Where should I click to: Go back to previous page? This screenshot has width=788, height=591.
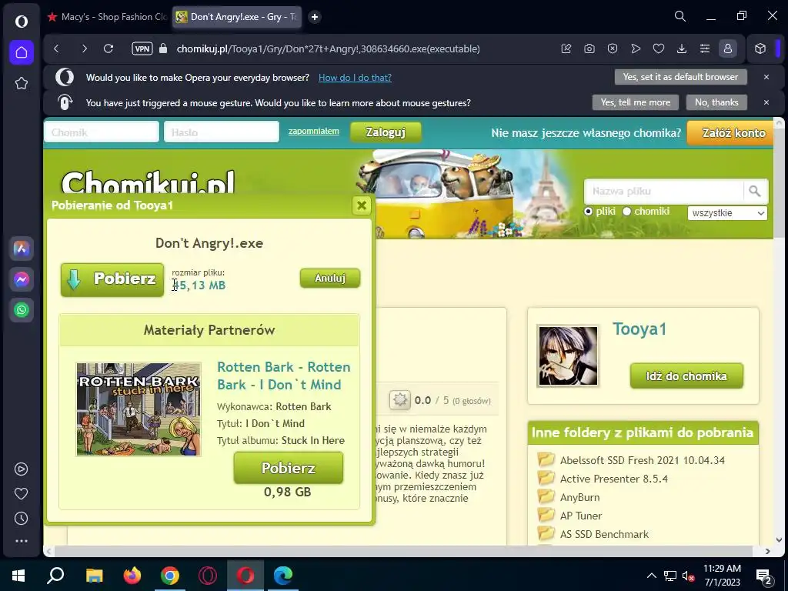[56, 48]
